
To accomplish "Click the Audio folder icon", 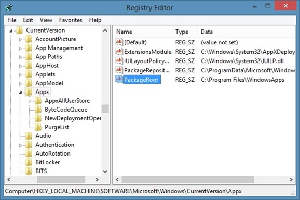I will [29, 136].
